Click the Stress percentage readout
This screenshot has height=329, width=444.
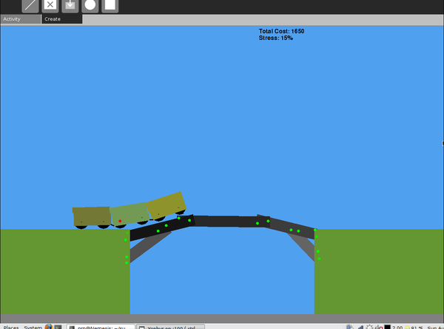276,38
